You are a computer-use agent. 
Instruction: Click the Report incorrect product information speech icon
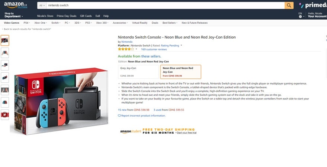pyautogui.click(x=119, y=115)
